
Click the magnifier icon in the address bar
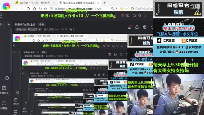coord(112,9)
